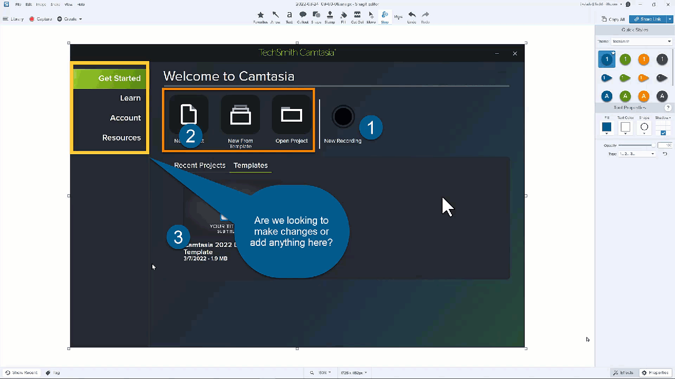
Task: Select the Move tool
Action: point(371,17)
